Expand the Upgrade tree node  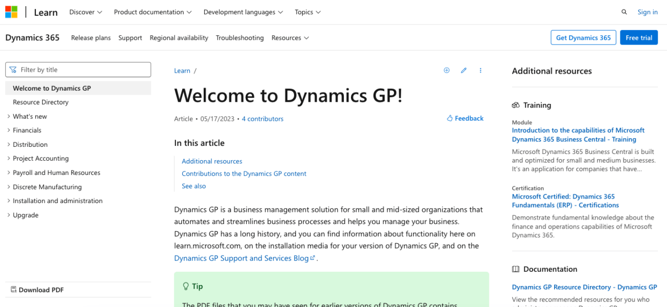(9, 215)
